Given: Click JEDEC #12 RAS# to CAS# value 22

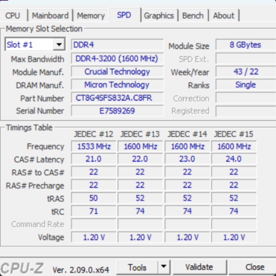Looking at the screenshot, I should [94, 172].
